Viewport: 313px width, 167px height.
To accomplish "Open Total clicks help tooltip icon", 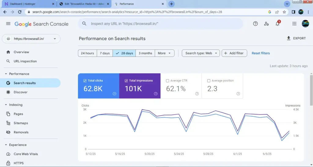I will point(114,94).
